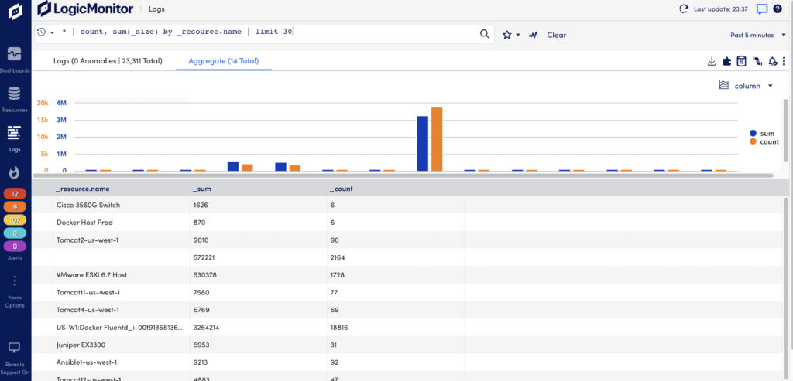Switch to the Logs (0 Anomalies) tab
Viewport: 793px width, 381px height.
(x=108, y=61)
